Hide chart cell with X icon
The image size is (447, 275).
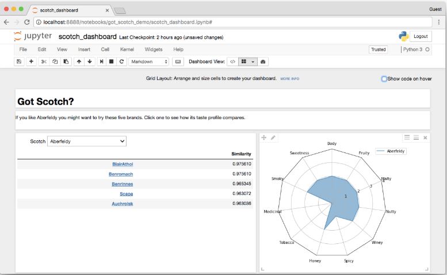click(425, 137)
